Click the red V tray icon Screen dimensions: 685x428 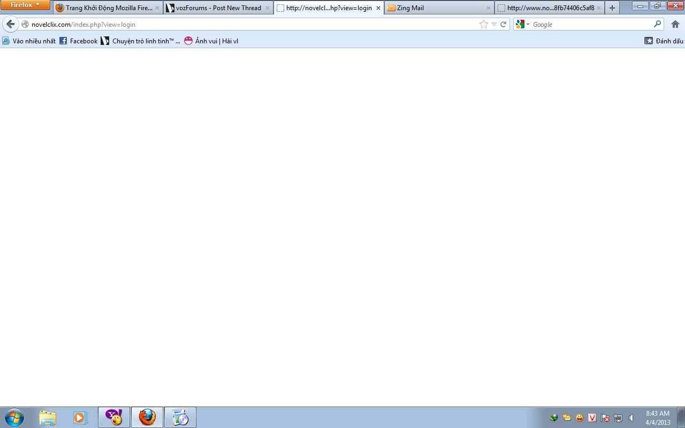pyautogui.click(x=592, y=418)
